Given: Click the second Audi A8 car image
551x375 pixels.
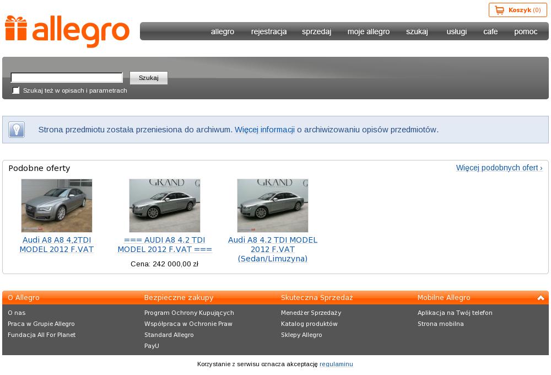Looking at the screenshot, I should 165,205.
